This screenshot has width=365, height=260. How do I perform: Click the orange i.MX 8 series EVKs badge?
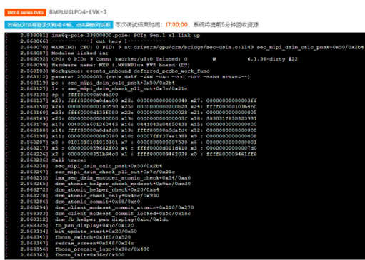pyautogui.click(x=25, y=12)
